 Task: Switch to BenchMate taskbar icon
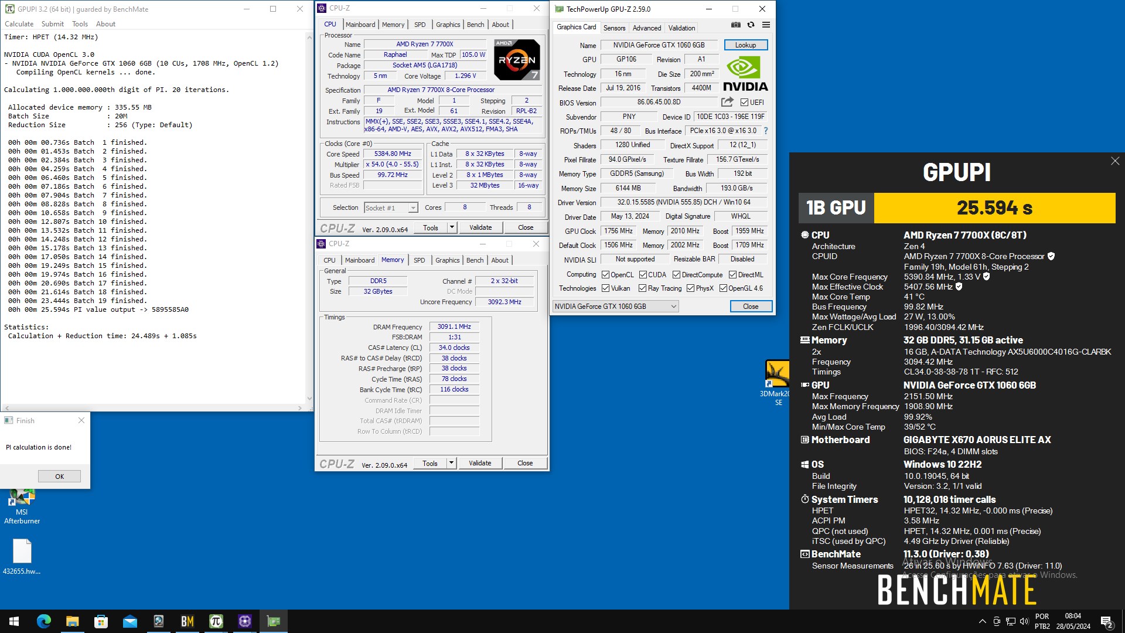click(x=187, y=621)
